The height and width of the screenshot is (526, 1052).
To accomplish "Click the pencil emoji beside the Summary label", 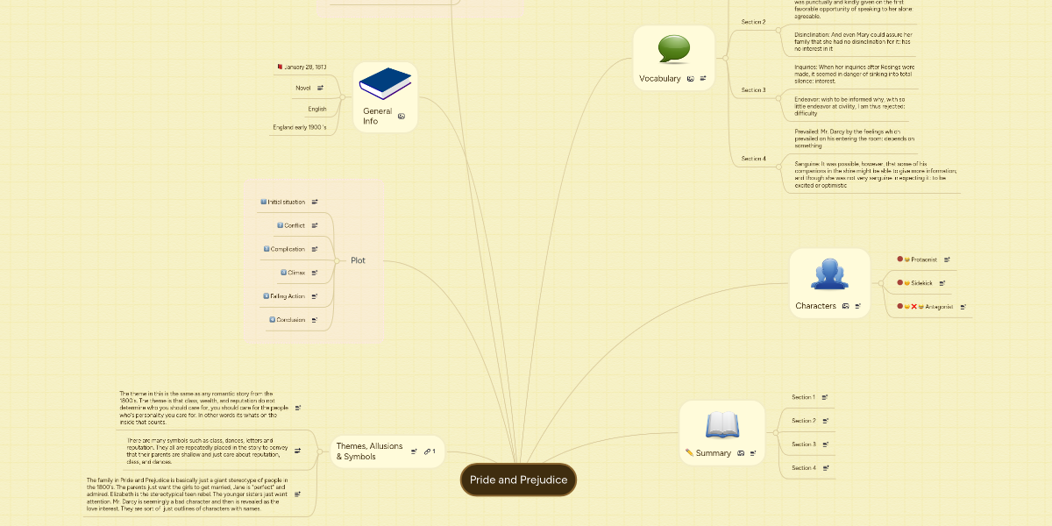I will pyautogui.click(x=689, y=453).
